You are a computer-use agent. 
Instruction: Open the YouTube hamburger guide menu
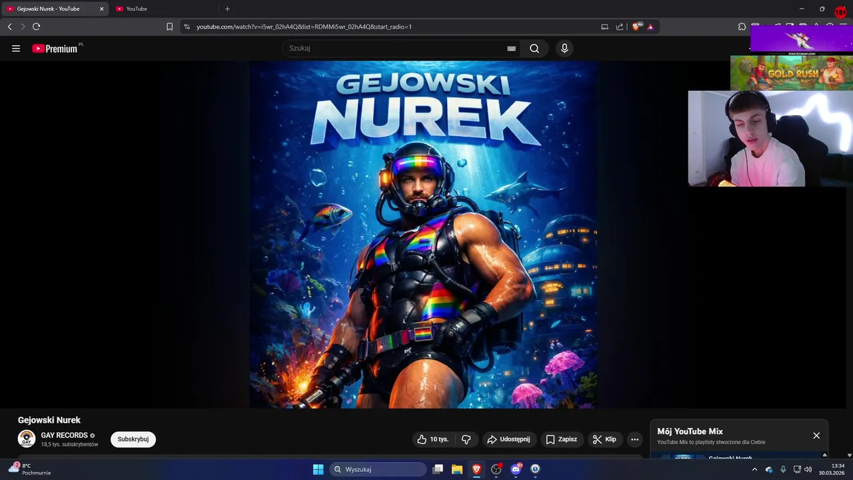coord(16,49)
